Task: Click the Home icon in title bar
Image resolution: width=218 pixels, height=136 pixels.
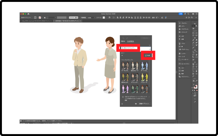Action: coord(28,14)
